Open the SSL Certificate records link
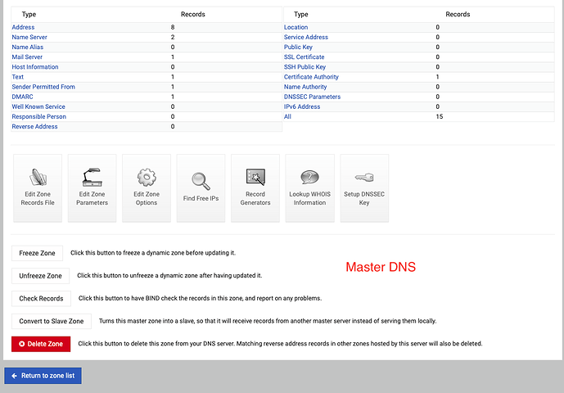Screen dimensions: 564x393 point(304,56)
